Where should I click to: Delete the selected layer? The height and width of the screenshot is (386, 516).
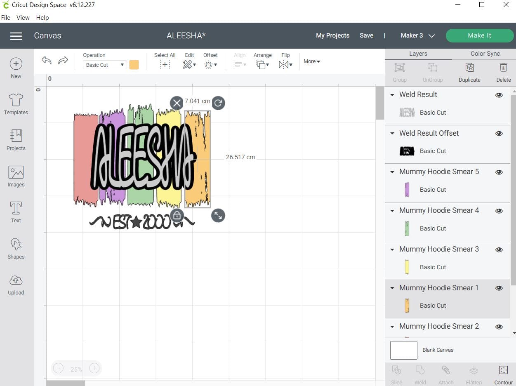(x=503, y=68)
